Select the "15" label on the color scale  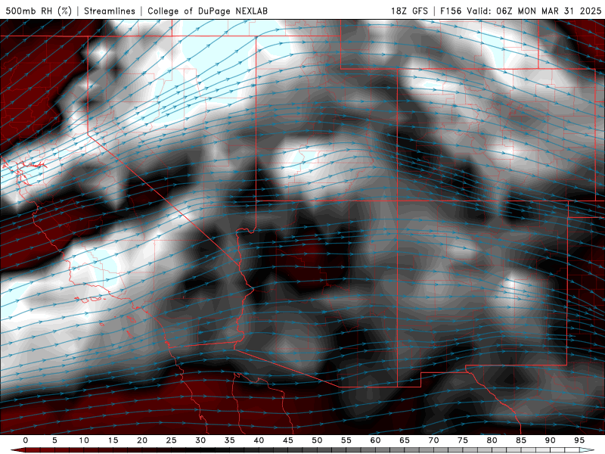pos(113,440)
